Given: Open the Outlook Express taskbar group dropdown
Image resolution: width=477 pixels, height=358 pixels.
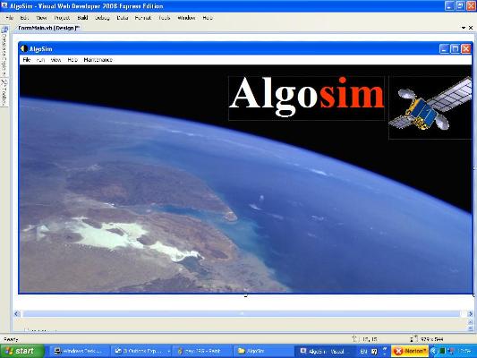Looking at the screenshot, I should point(169,352).
